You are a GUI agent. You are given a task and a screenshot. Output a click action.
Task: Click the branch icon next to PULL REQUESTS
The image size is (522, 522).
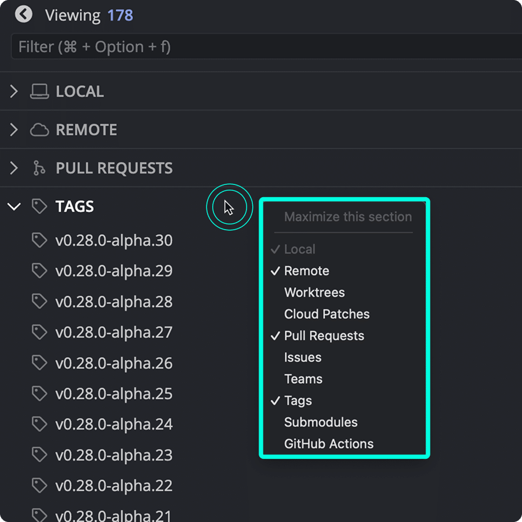click(x=38, y=168)
